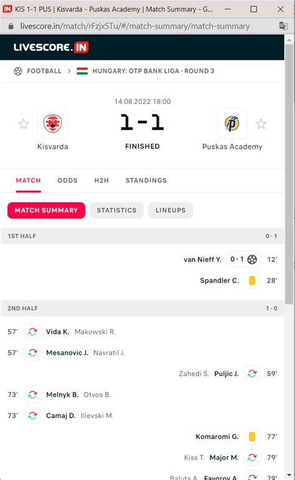Screen dimensions: 295x480
Task: Show the LINEUPS section
Action: pos(171,210)
